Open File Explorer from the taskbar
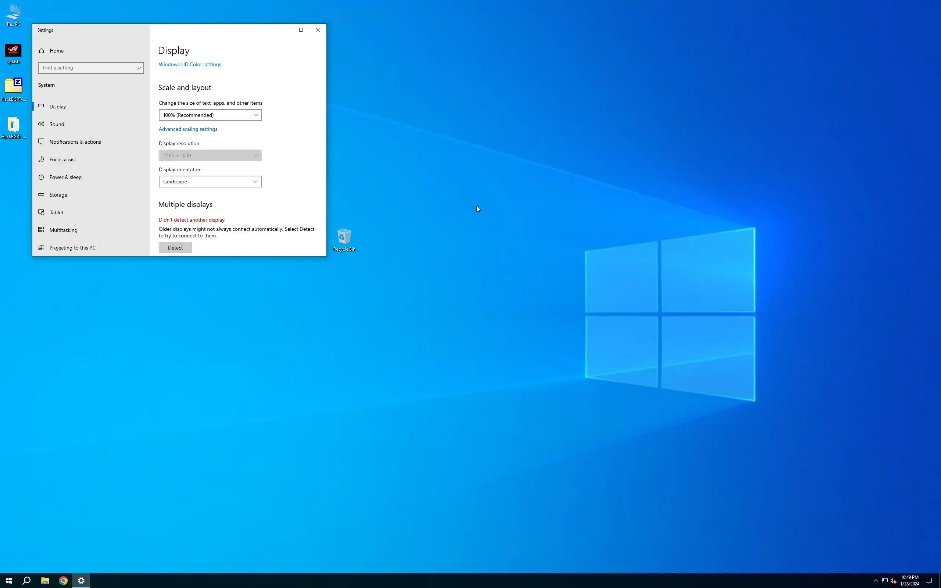 tap(45, 581)
